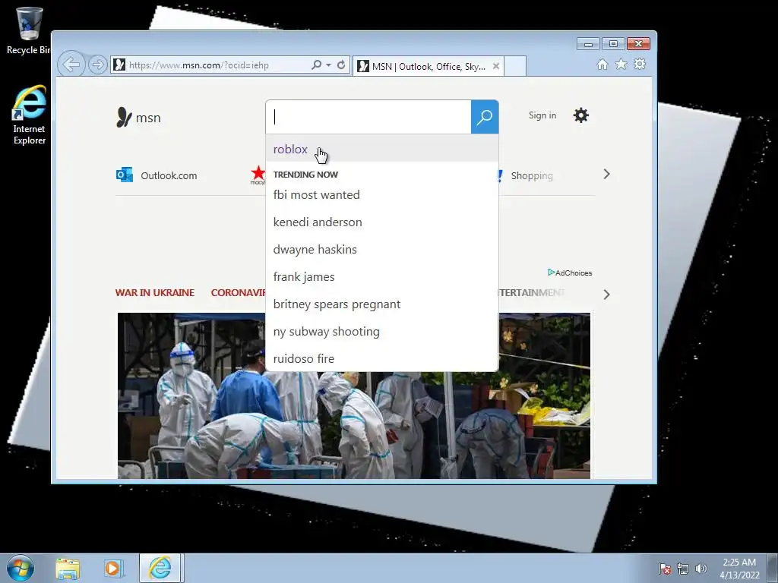778x583 pixels.
Task: Click the Forward arrow in Internet Explorer
Action: click(x=98, y=65)
